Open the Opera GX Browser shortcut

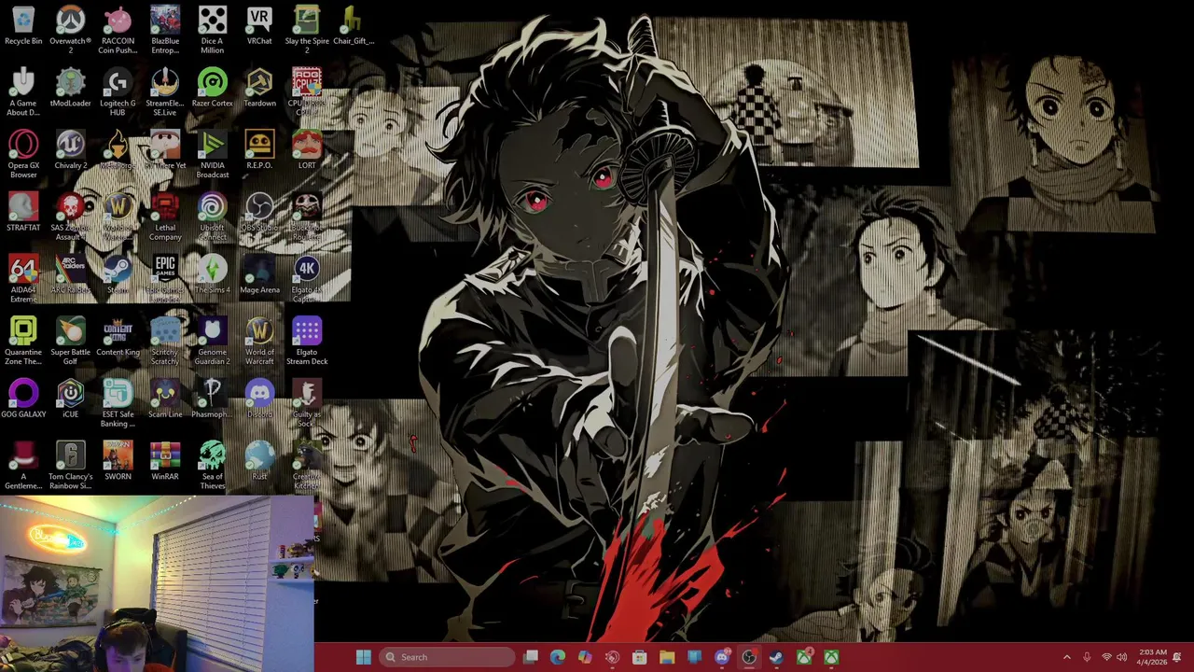click(x=23, y=155)
